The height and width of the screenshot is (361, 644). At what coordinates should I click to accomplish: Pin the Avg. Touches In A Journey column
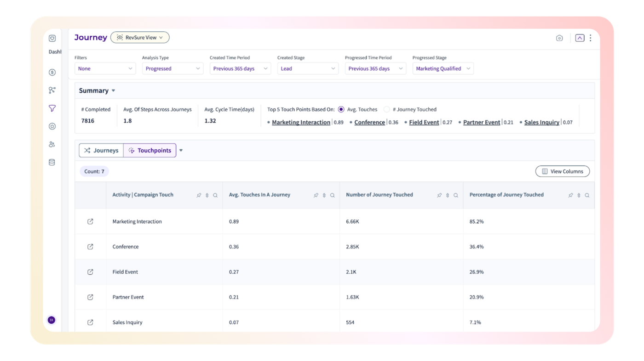(316, 195)
